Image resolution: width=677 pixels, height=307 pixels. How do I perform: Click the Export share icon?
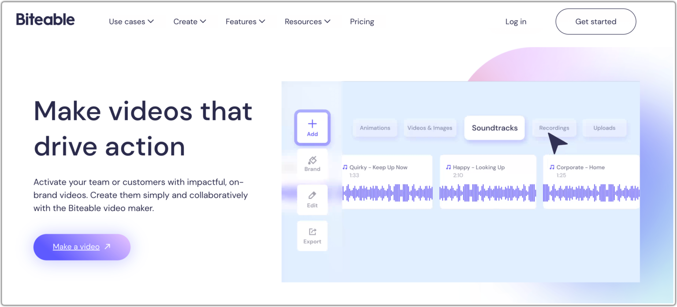(312, 232)
